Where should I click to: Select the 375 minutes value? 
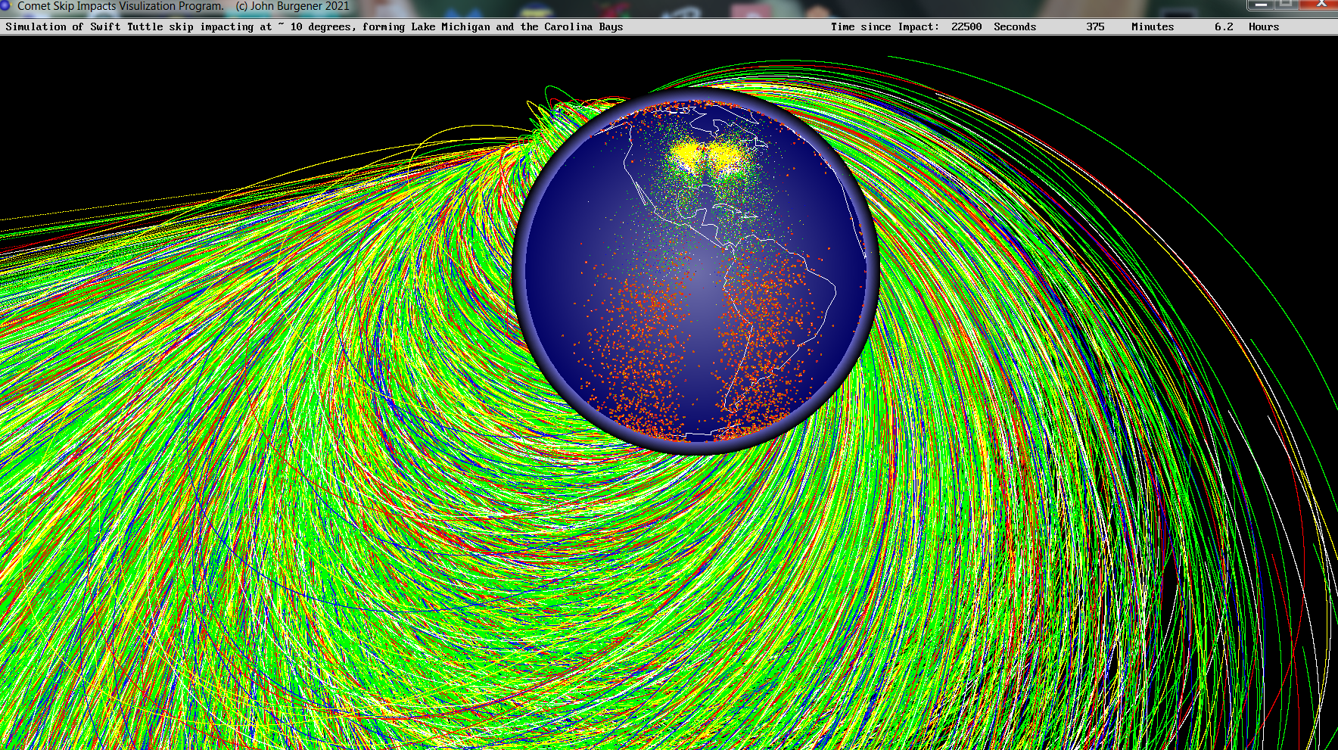[1095, 26]
